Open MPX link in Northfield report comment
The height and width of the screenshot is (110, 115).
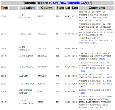(x=98, y=20)
